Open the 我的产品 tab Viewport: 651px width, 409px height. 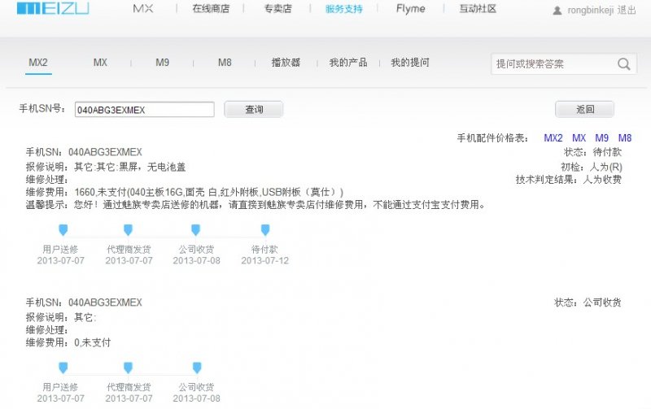pos(348,63)
